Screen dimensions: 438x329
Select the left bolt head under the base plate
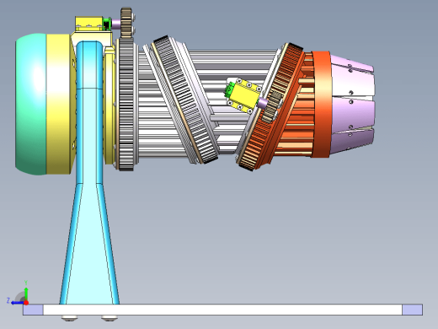click(x=69, y=318)
